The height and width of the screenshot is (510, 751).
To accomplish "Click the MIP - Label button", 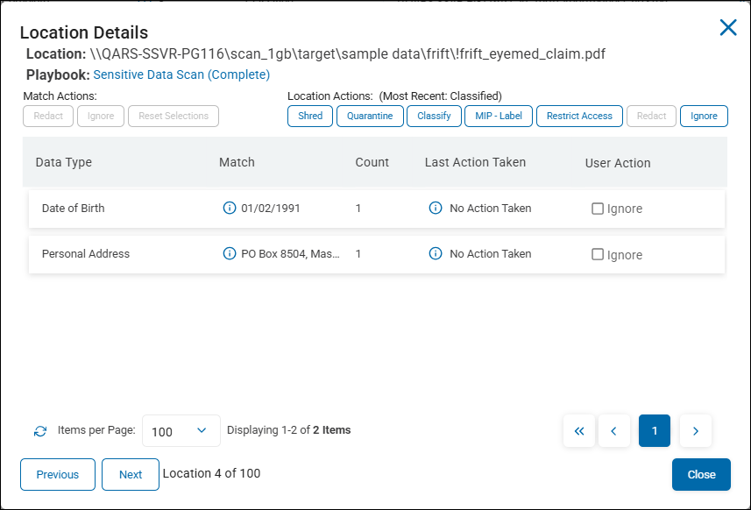I will point(498,116).
